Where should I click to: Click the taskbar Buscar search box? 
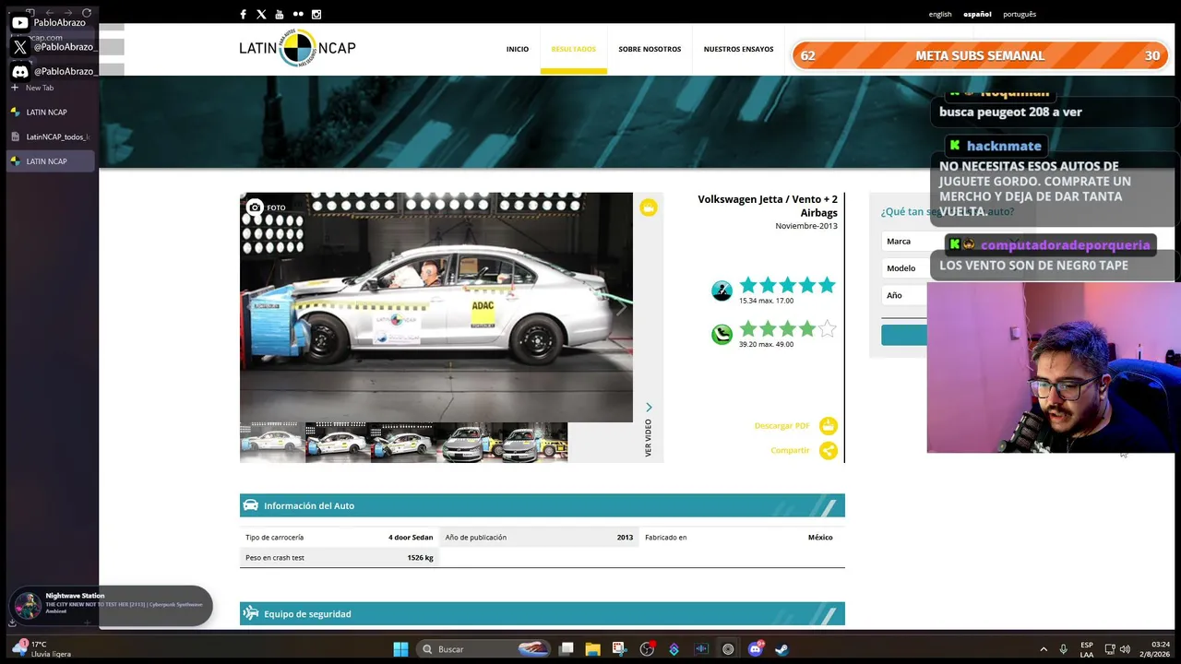click(x=483, y=649)
